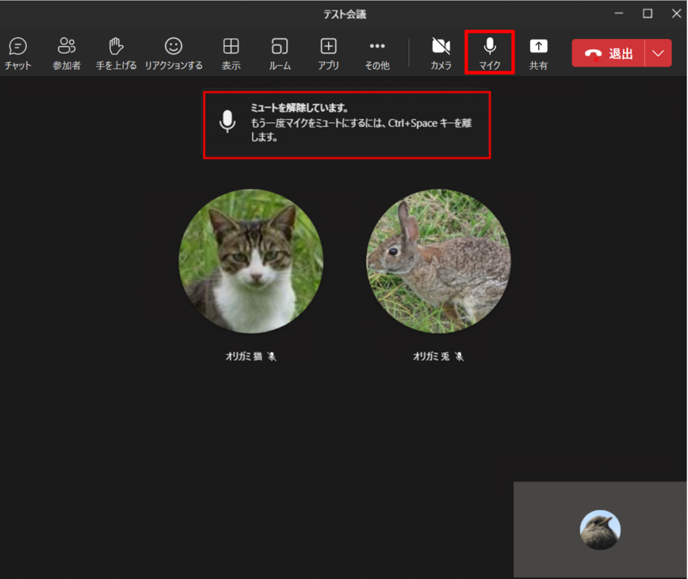
Task: Turn on the カメラ (Camera)
Action: click(x=441, y=53)
